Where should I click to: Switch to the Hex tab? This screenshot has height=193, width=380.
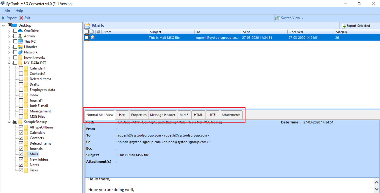coord(122,115)
